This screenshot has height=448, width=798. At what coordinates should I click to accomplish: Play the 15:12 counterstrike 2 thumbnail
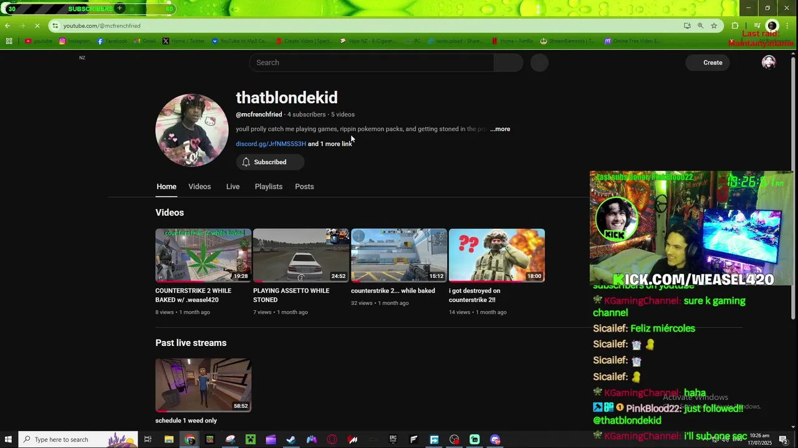[399, 255]
